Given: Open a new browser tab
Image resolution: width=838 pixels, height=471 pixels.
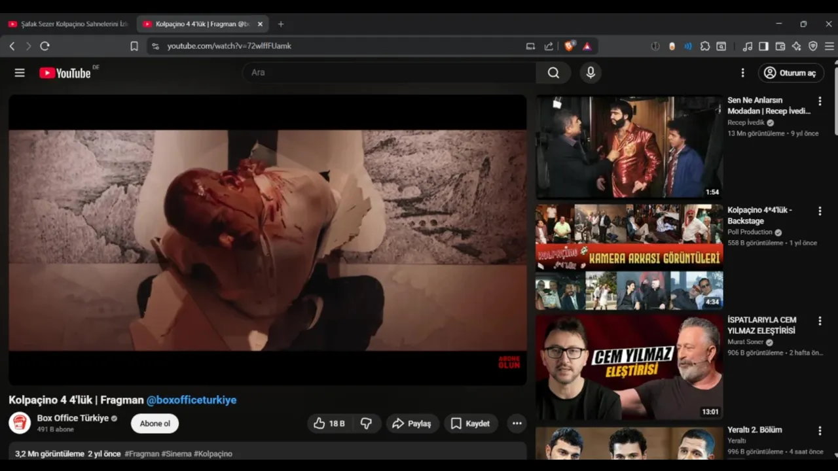Looking at the screenshot, I should 281,24.
